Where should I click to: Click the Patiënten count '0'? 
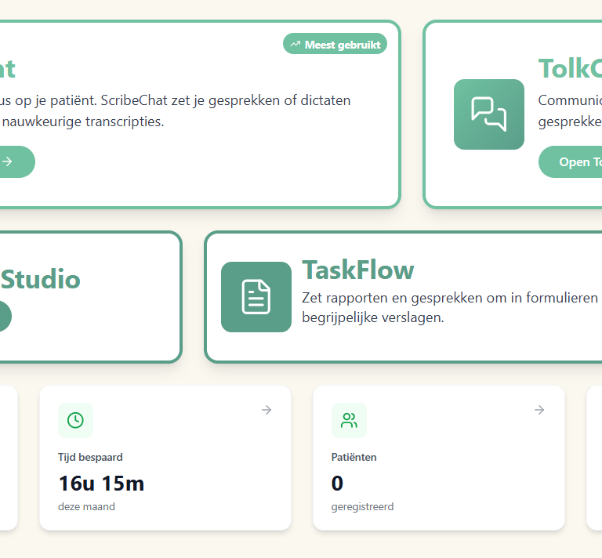pos(337,484)
